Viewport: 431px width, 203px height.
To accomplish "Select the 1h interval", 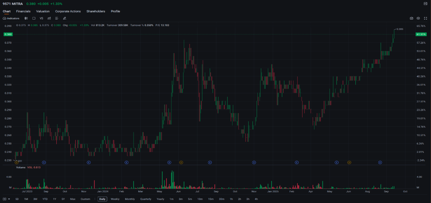I will (231, 199).
